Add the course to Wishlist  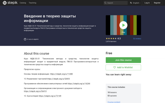(123, 67)
